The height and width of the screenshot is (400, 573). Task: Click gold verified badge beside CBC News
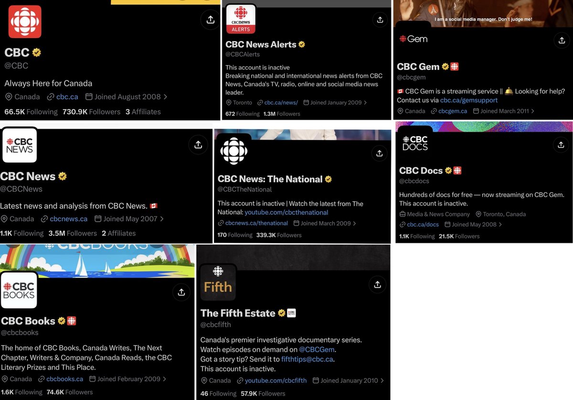click(x=63, y=176)
